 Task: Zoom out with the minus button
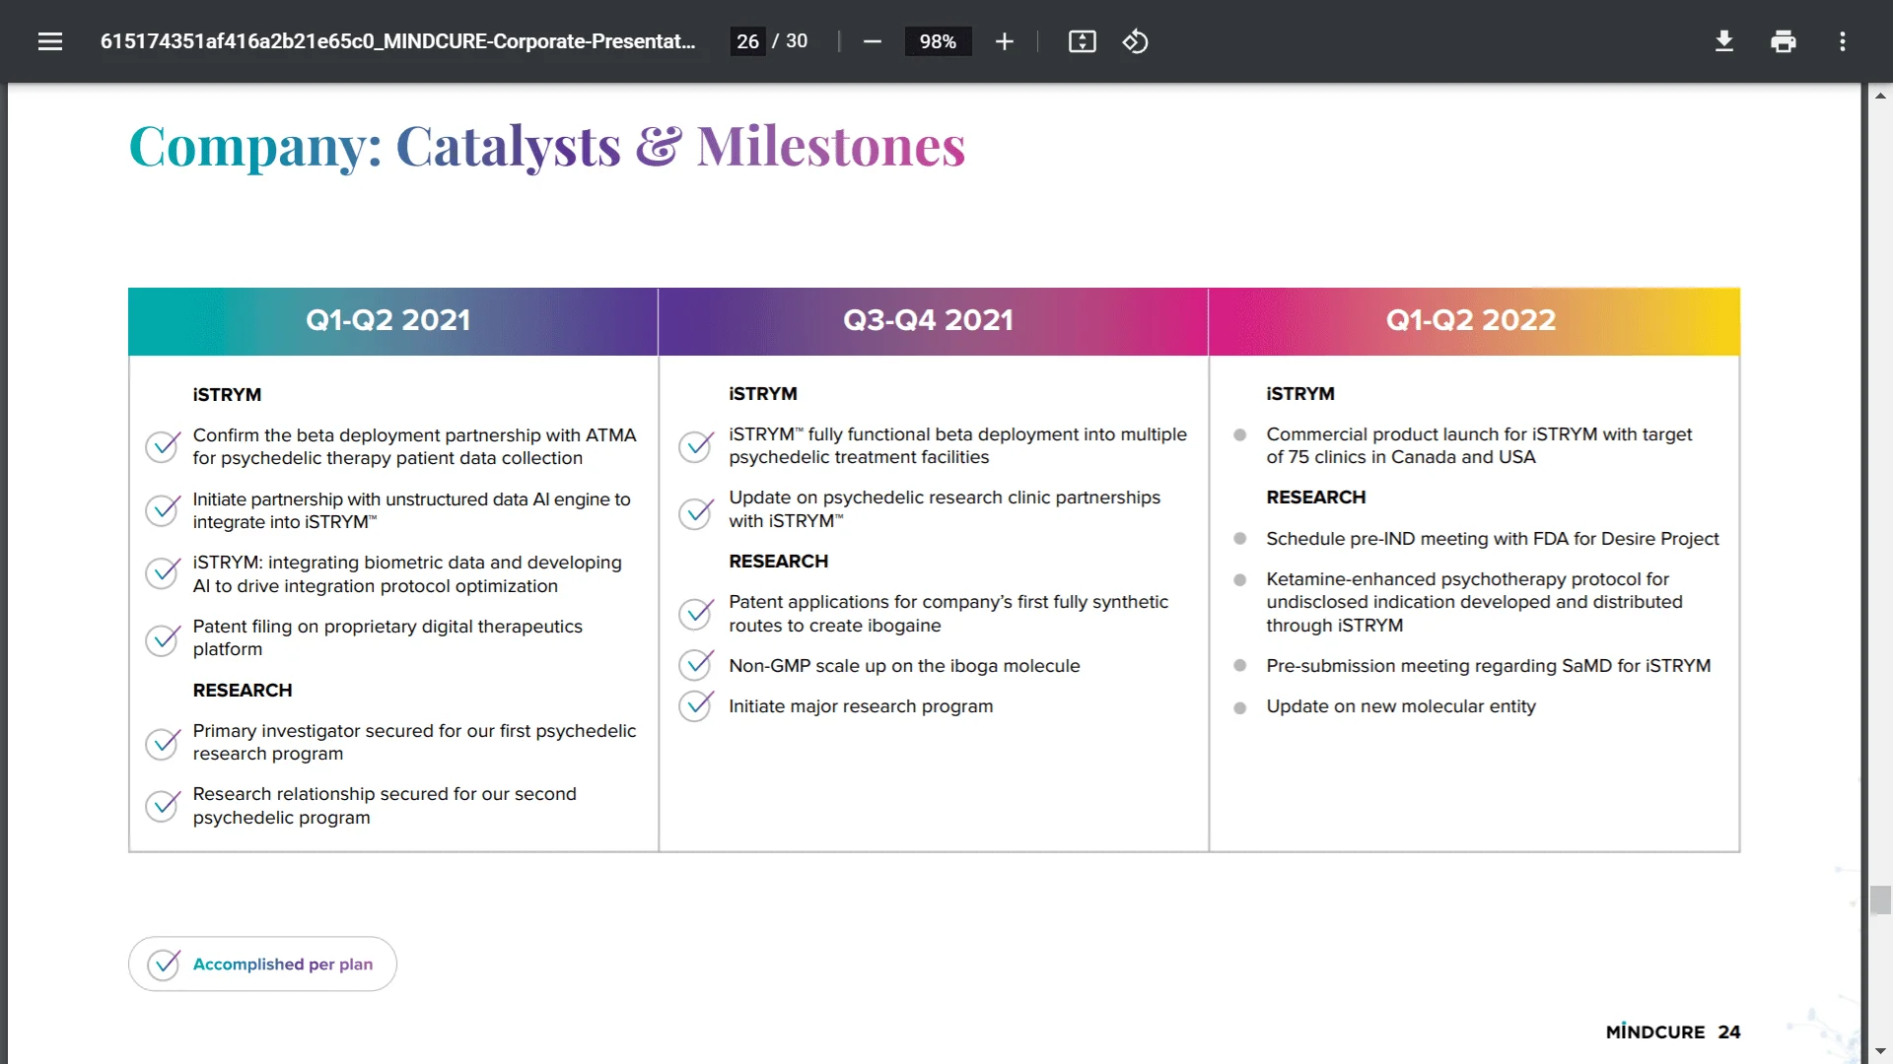872,41
